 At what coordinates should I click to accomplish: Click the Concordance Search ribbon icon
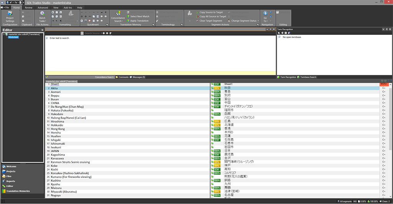[x=118, y=15]
